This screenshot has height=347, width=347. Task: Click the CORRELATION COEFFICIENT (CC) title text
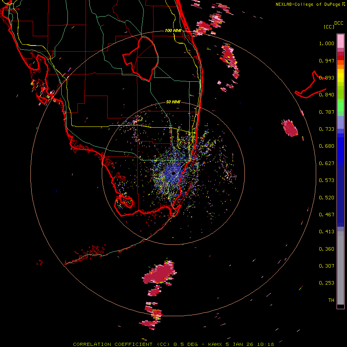(121, 344)
